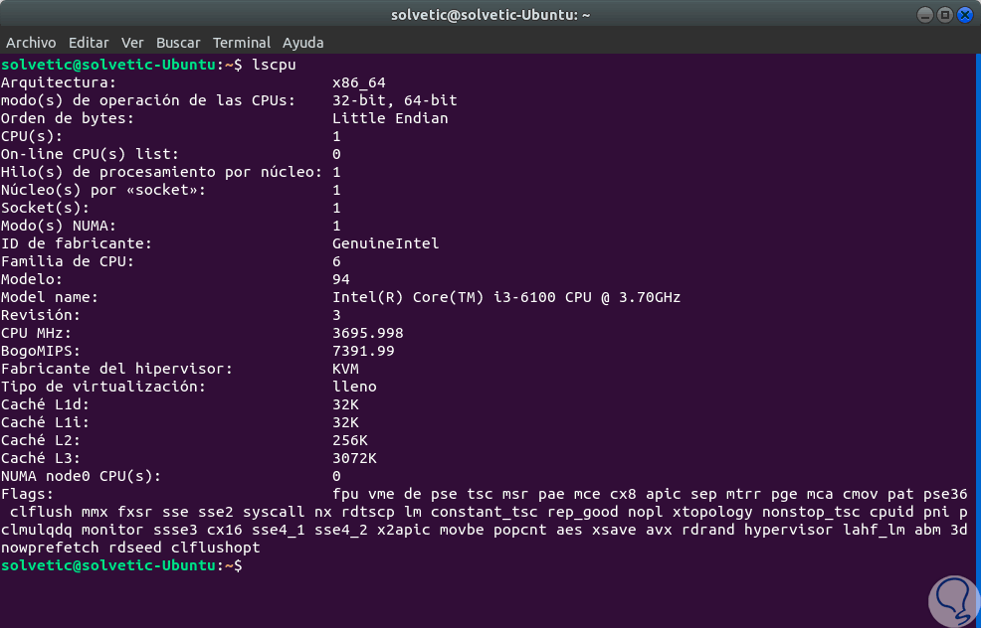Close the terminal window
The image size is (981, 628).
964,15
